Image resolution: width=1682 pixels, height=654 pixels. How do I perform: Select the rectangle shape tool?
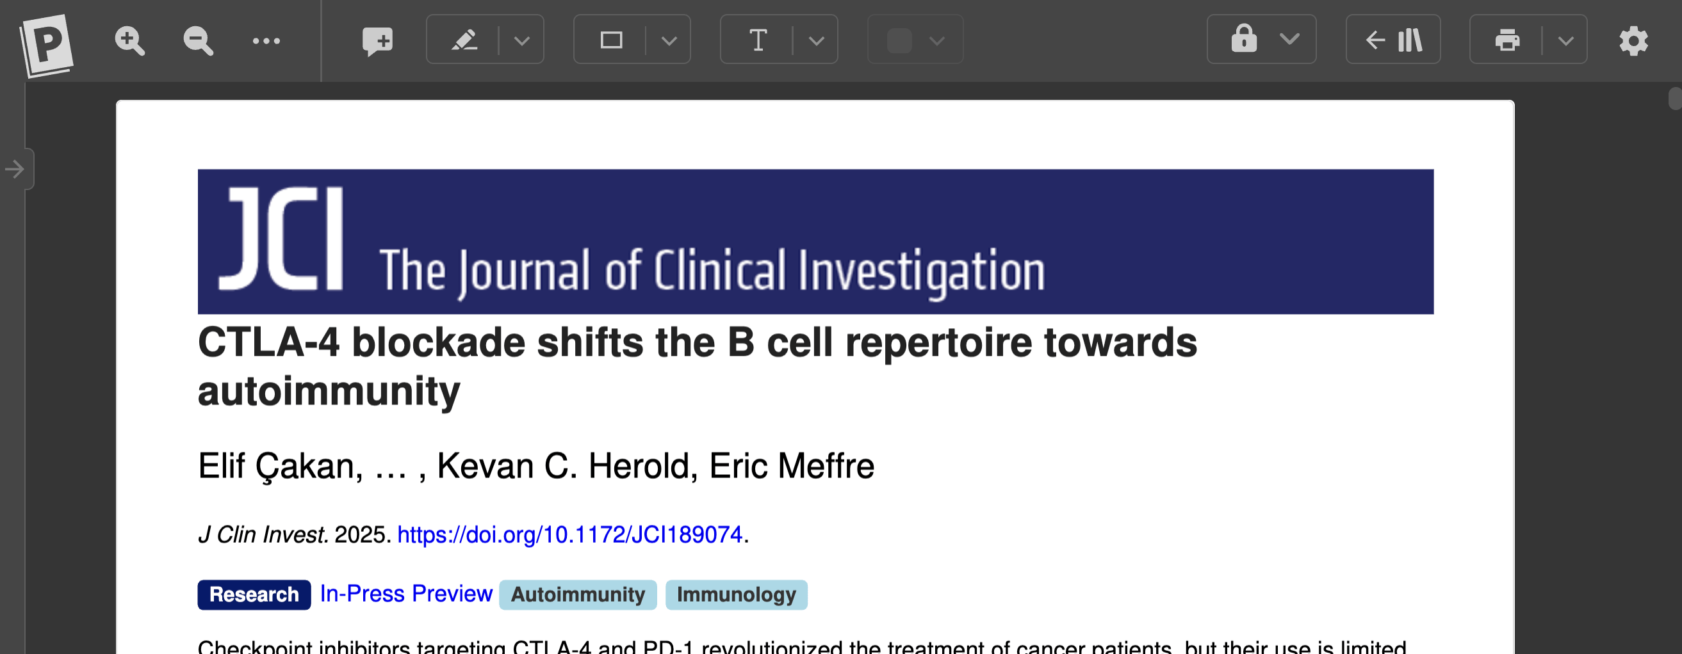[x=611, y=40]
